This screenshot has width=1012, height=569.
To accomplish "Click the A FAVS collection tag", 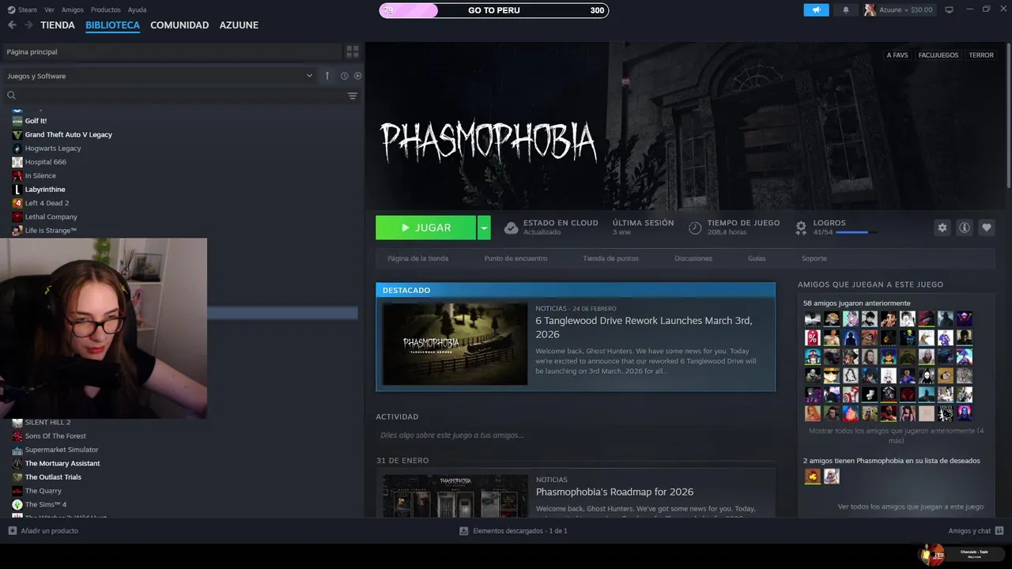I will (x=897, y=55).
